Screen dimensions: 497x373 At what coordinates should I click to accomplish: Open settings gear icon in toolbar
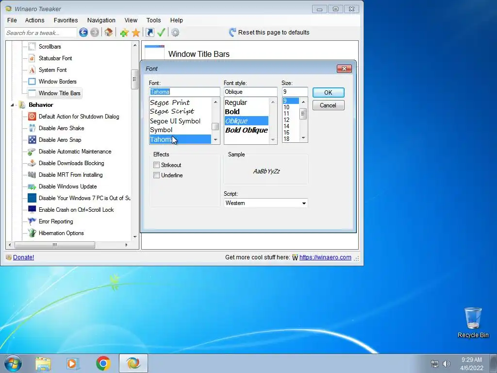(175, 33)
